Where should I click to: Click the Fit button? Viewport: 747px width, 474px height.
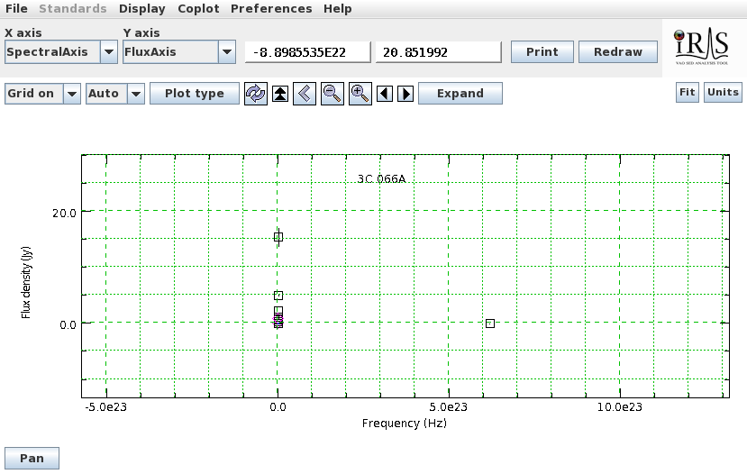(x=687, y=92)
